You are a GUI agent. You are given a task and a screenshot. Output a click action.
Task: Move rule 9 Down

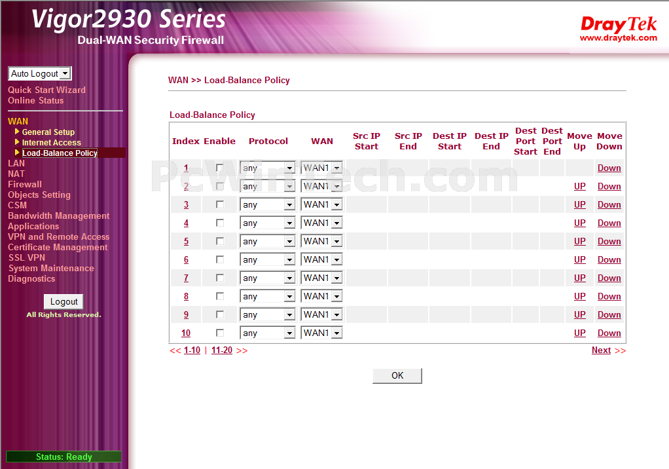click(x=609, y=315)
